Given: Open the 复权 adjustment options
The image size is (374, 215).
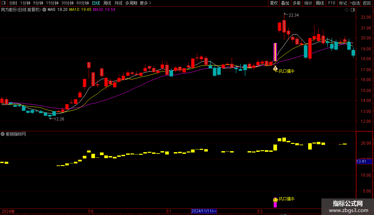Looking at the screenshot, I should click(274, 3).
